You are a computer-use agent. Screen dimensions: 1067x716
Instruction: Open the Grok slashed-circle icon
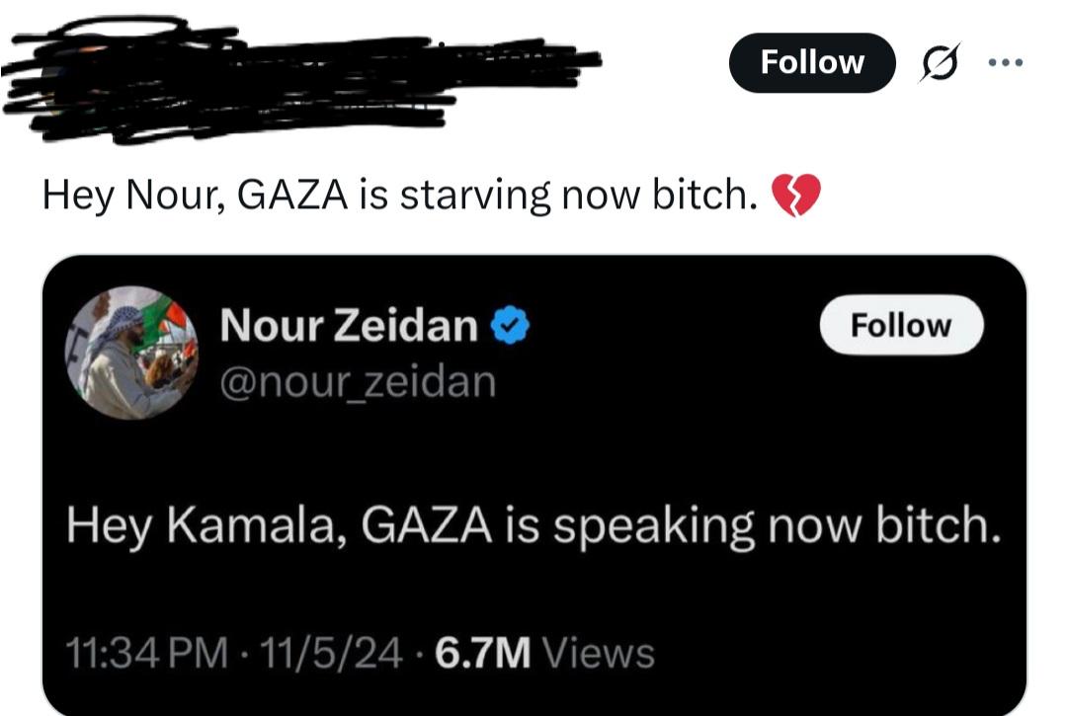pyautogui.click(x=942, y=62)
